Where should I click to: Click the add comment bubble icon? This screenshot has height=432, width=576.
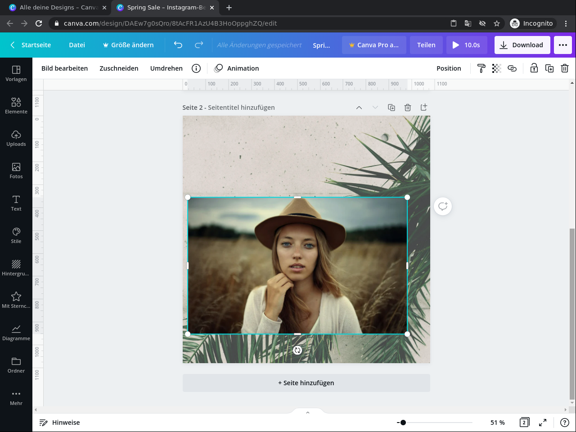[x=443, y=207]
